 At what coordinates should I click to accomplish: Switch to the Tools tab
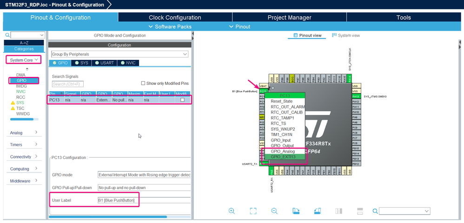pyautogui.click(x=404, y=18)
